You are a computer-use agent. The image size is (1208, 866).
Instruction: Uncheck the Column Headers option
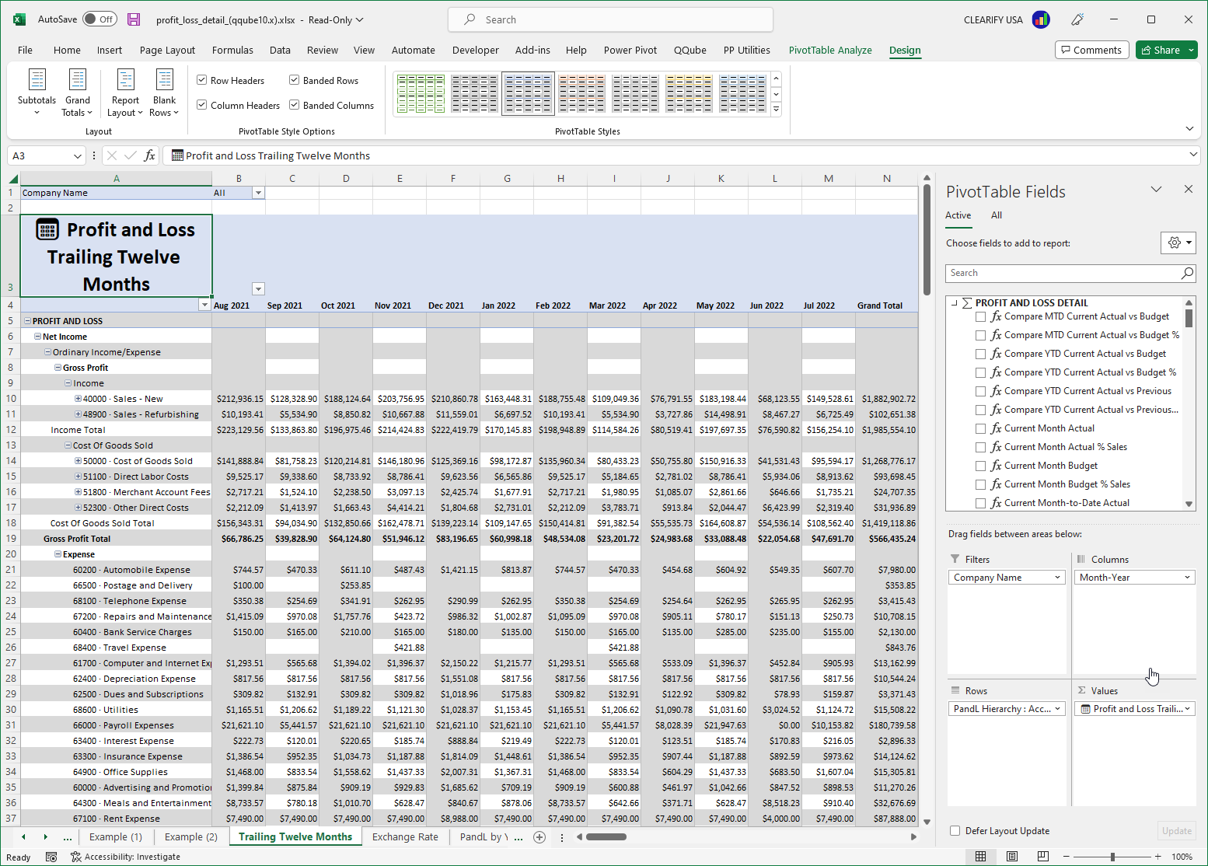(201, 105)
